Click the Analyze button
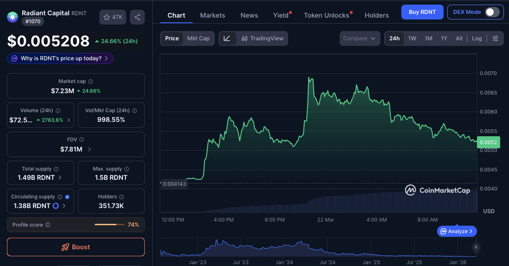509x266 pixels. (457, 231)
